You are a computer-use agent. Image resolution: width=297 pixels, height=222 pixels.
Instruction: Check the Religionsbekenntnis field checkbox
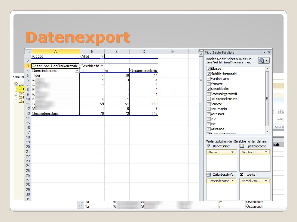coord(209,99)
